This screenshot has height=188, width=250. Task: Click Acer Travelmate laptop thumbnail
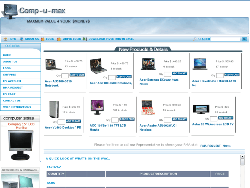pyautogui.click(x=200, y=64)
